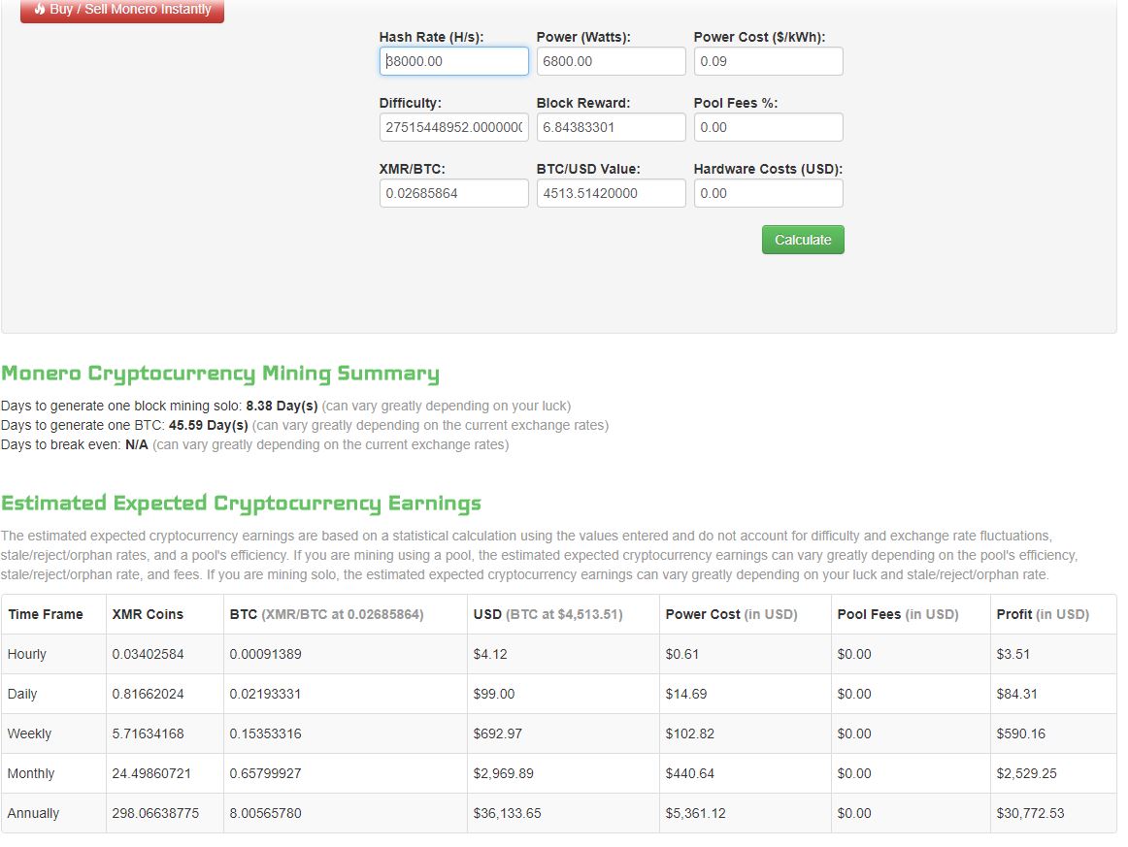Image resolution: width=1128 pixels, height=847 pixels.
Task: Click the Monero Cryptocurrency Mining Summary heading
Action: point(220,374)
